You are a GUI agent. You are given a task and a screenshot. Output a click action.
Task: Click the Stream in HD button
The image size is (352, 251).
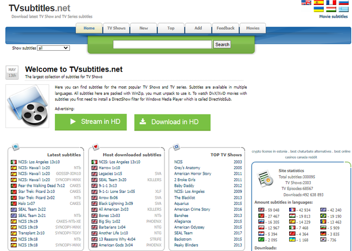pos(91,122)
